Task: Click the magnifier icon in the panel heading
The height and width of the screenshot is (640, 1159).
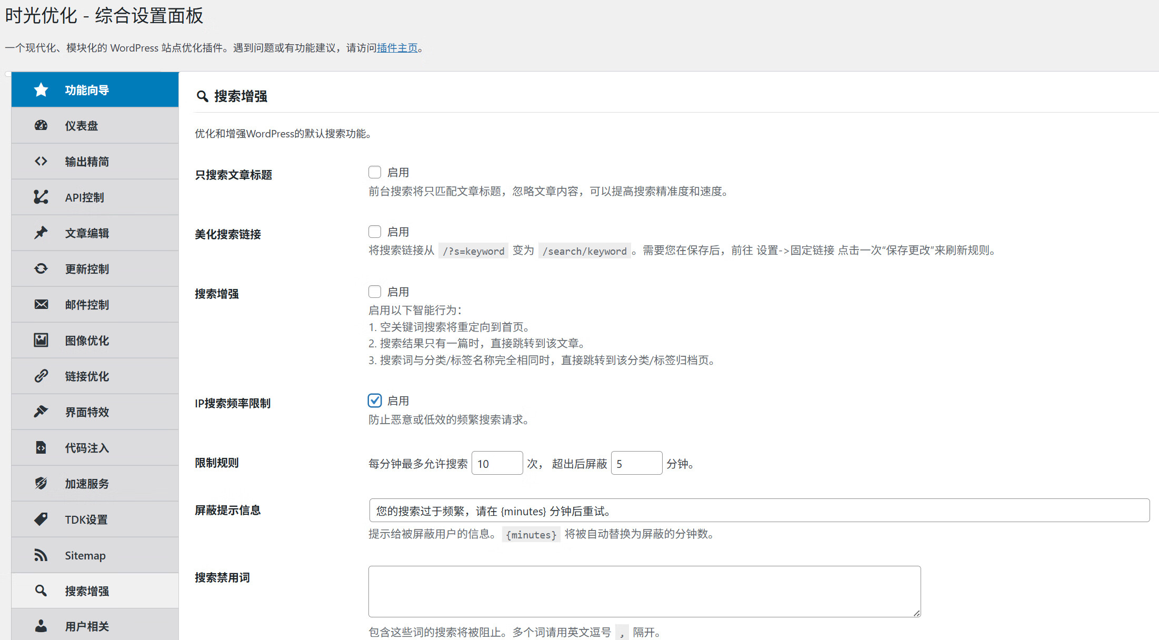Action: [x=202, y=96]
